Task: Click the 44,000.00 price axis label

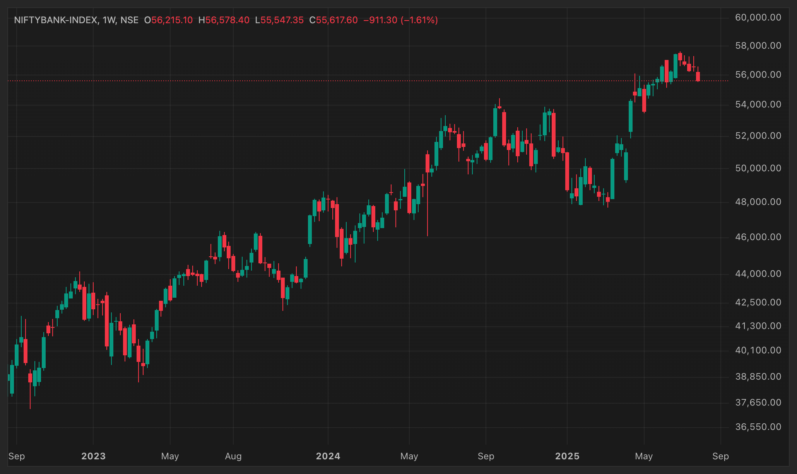Action: [758, 274]
